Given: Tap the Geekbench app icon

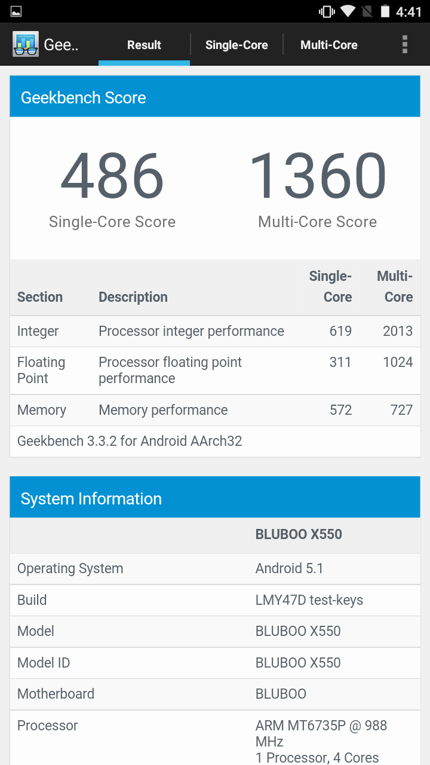Looking at the screenshot, I should tap(26, 44).
